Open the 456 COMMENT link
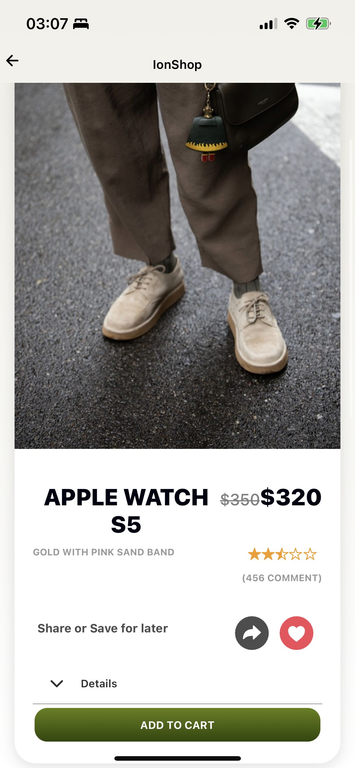 pyautogui.click(x=282, y=578)
